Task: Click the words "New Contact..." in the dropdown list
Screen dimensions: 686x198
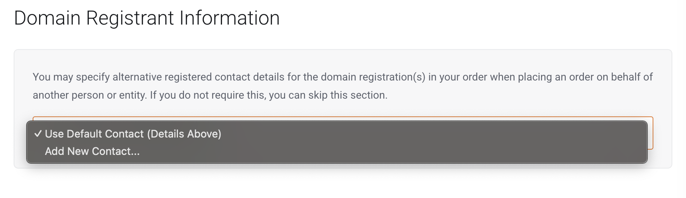Action: 103,152
